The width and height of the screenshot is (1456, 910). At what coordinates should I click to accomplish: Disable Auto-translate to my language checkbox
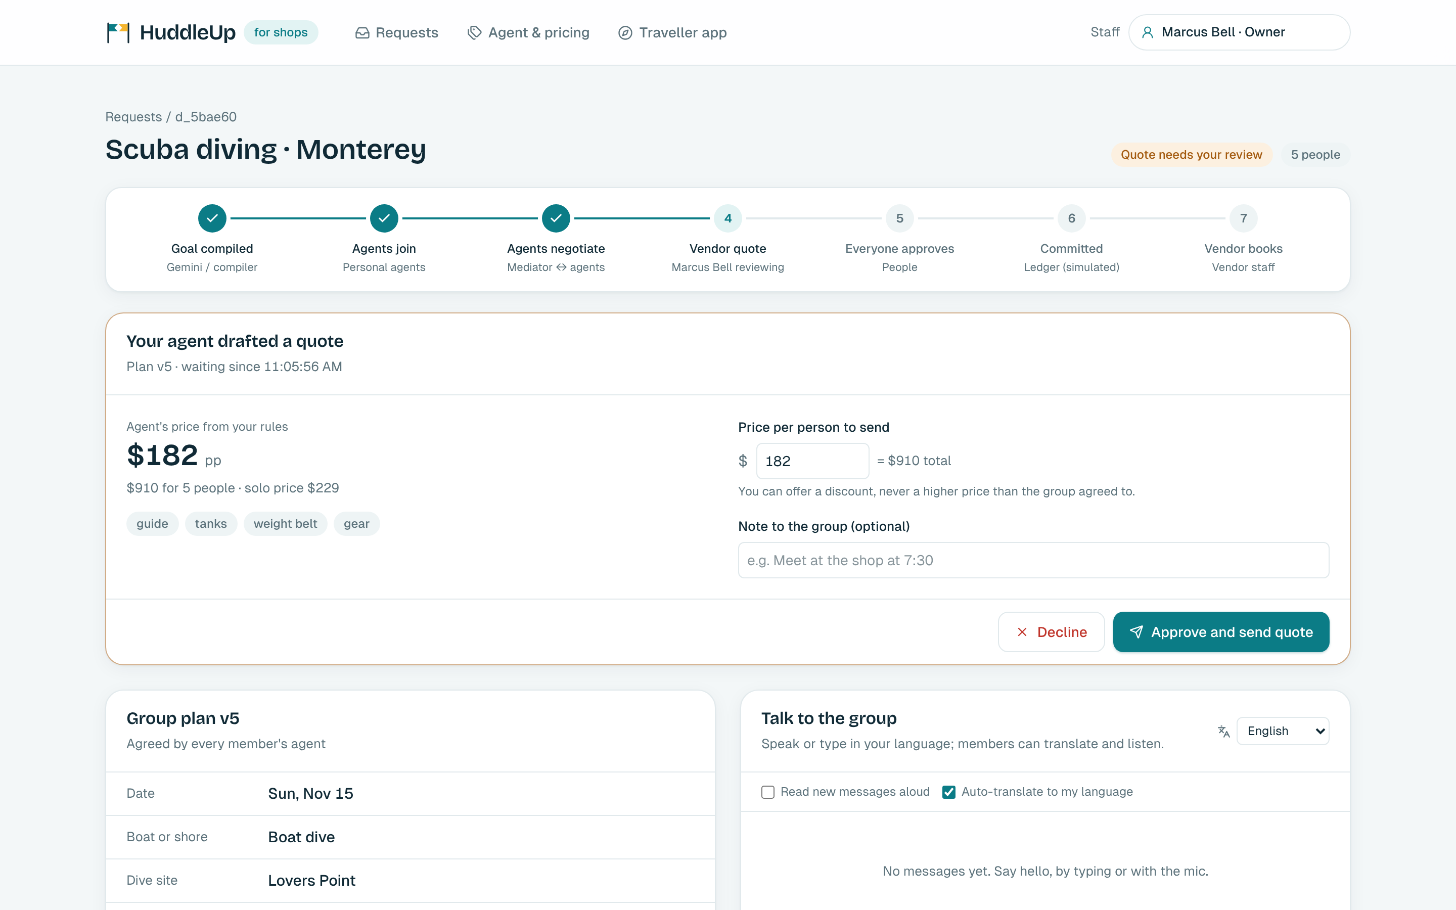click(x=949, y=792)
